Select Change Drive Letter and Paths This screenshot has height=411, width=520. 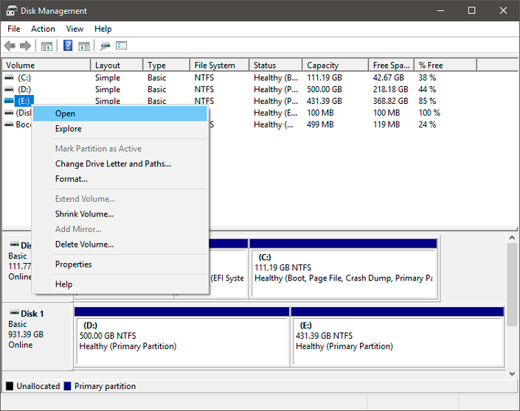(120, 164)
